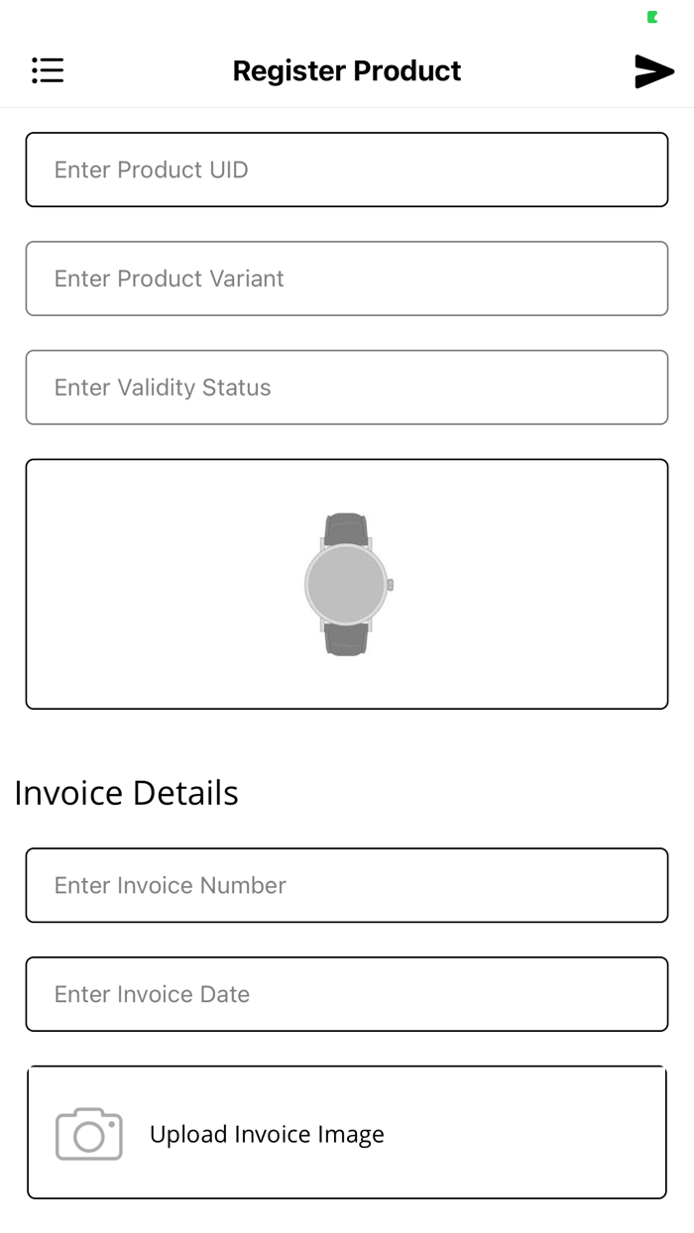Tap the hamburger list icon top left

point(48,70)
